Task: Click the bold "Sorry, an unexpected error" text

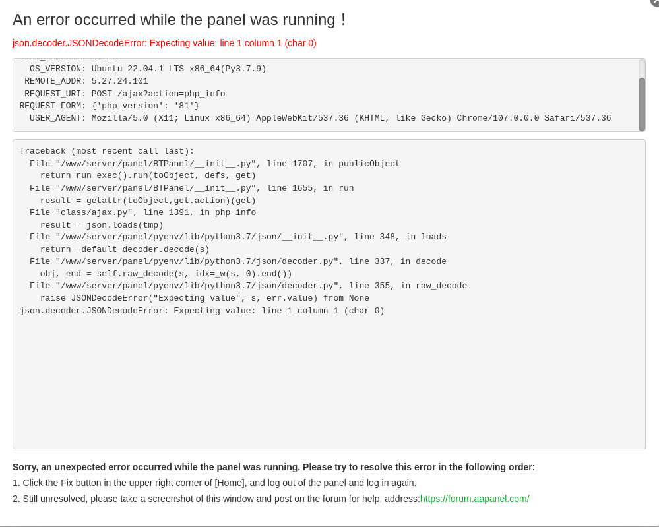Action: pyautogui.click(x=274, y=467)
